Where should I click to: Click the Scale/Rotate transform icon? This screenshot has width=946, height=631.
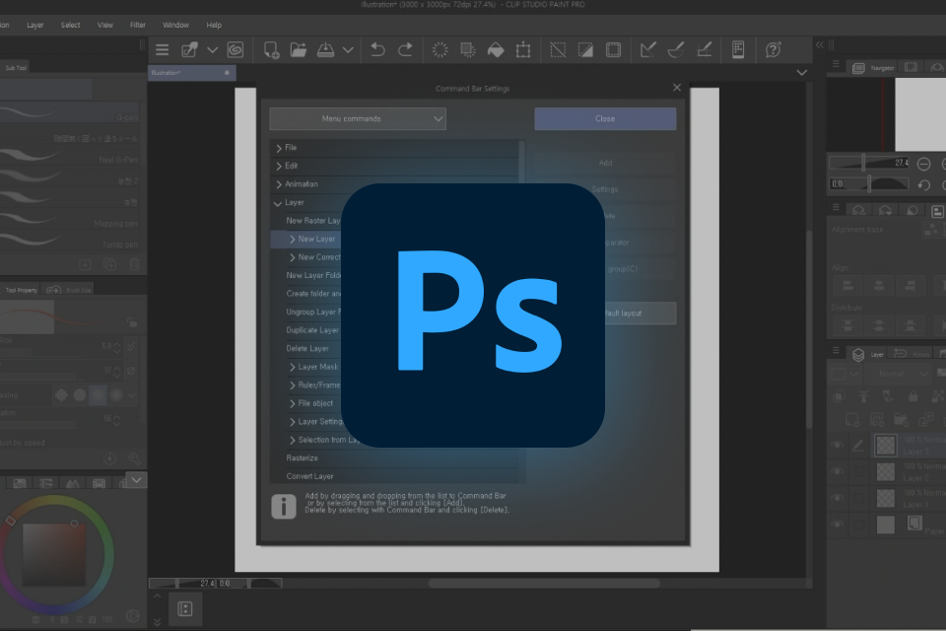click(x=523, y=50)
